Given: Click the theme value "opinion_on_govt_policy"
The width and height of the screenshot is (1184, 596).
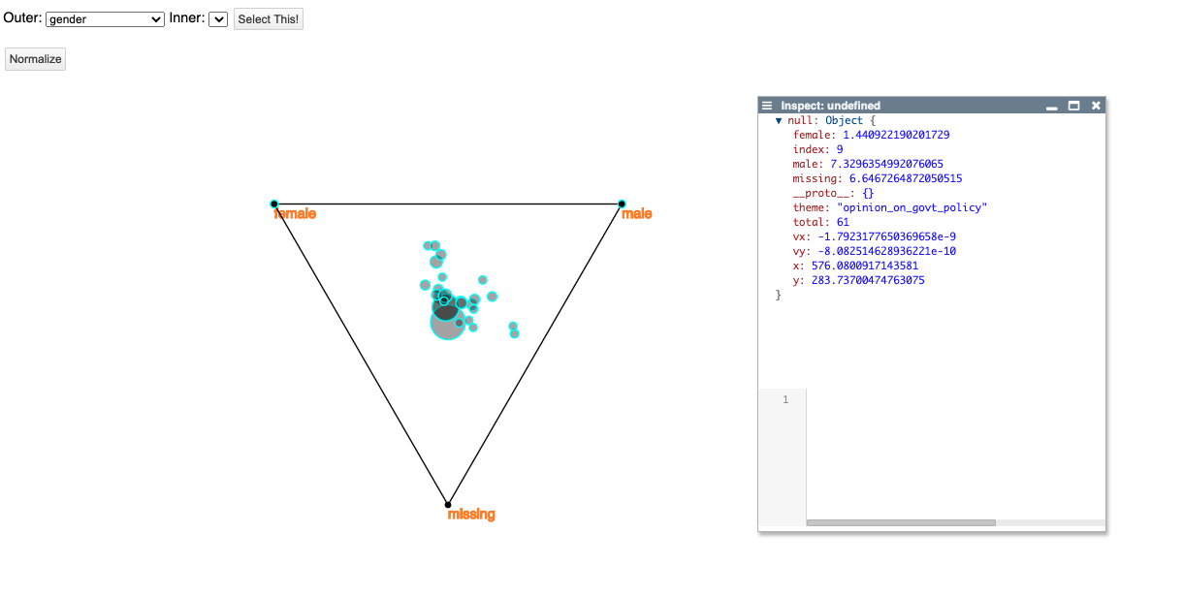Looking at the screenshot, I should [912, 207].
